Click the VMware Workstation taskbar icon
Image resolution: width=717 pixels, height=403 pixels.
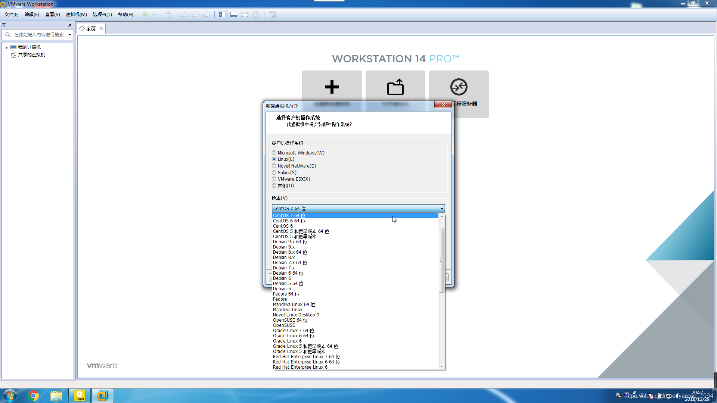pos(102,396)
